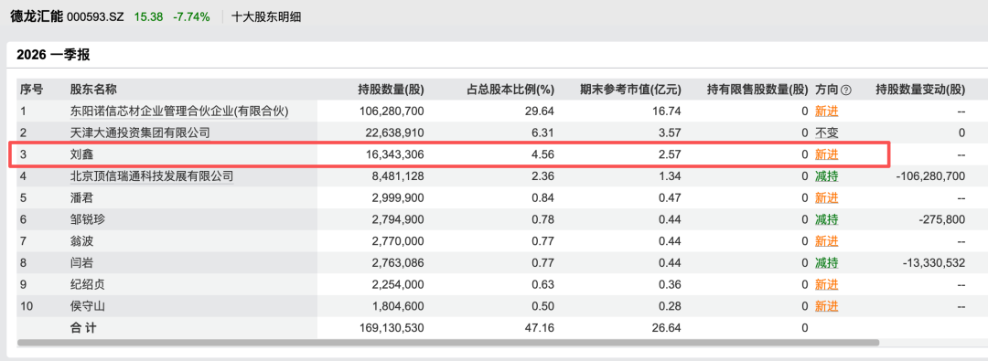
Task: Click the 十大股东明细 title tab
Action: 266,17
